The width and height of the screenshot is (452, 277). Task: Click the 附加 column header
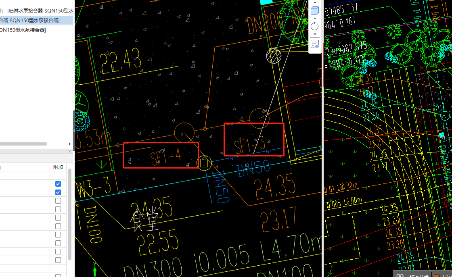tap(58, 167)
